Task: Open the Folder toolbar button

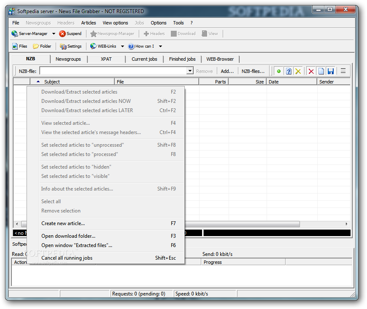Action: (x=42, y=46)
